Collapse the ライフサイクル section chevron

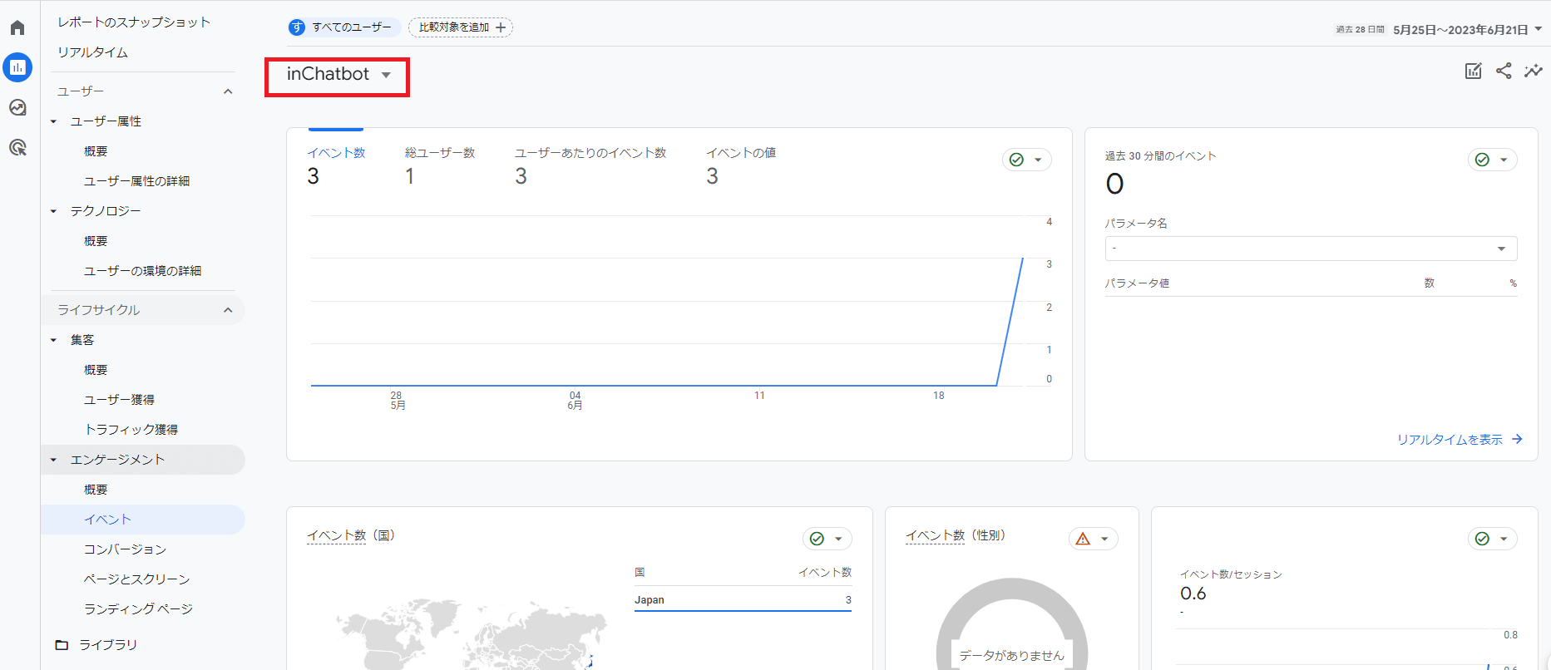pyautogui.click(x=228, y=310)
